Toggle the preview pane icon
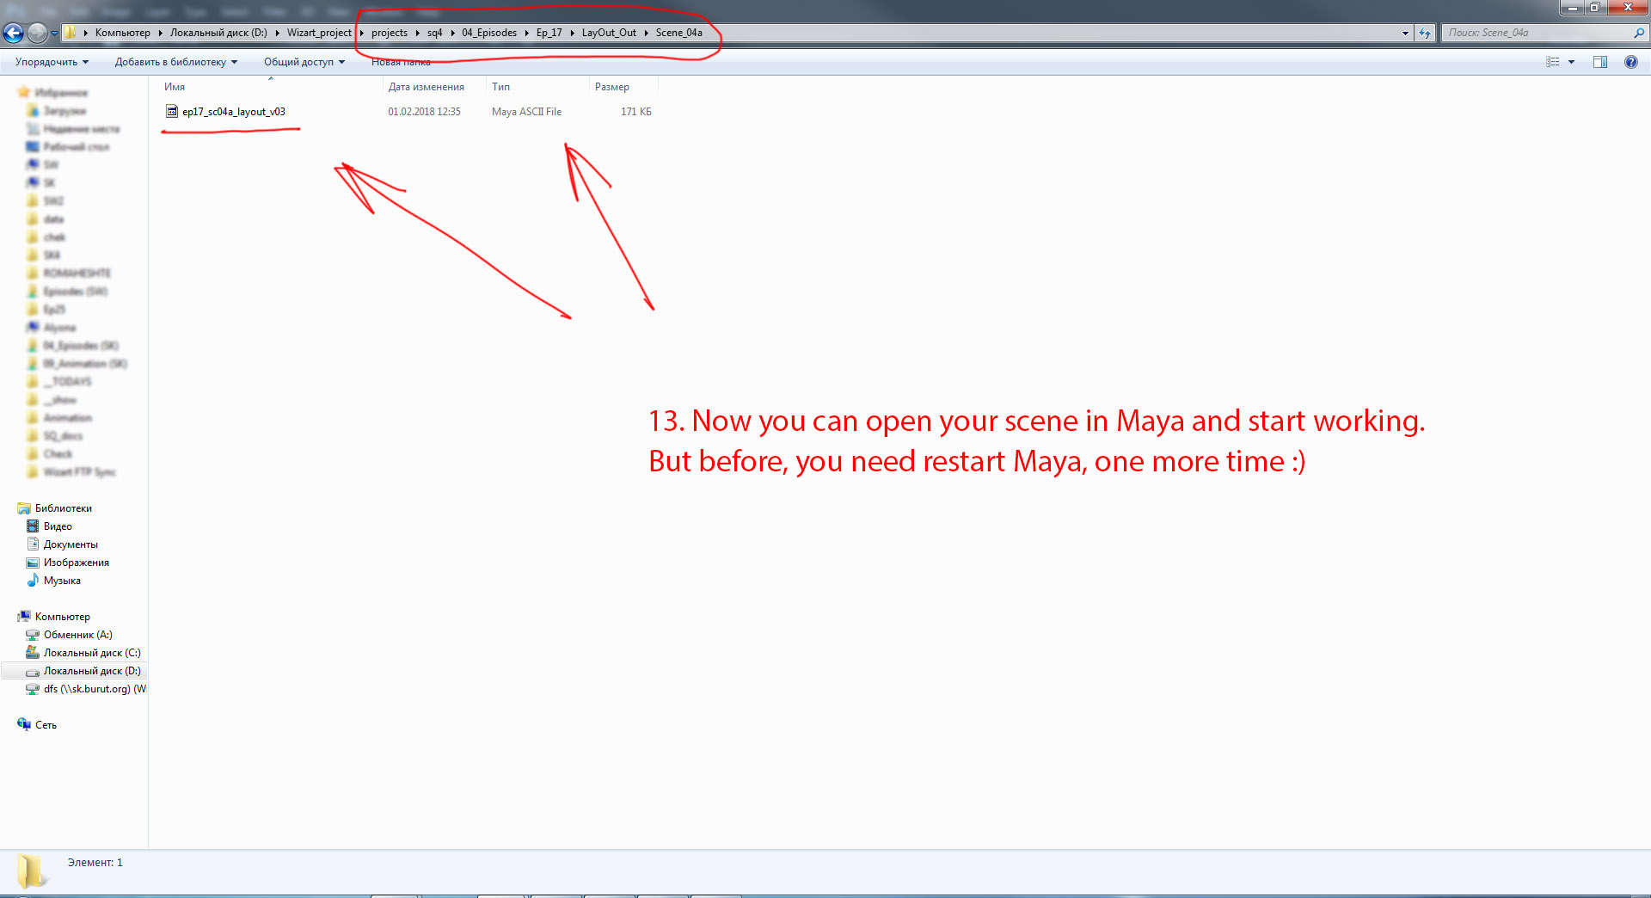Image resolution: width=1651 pixels, height=898 pixels. coord(1599,62)
